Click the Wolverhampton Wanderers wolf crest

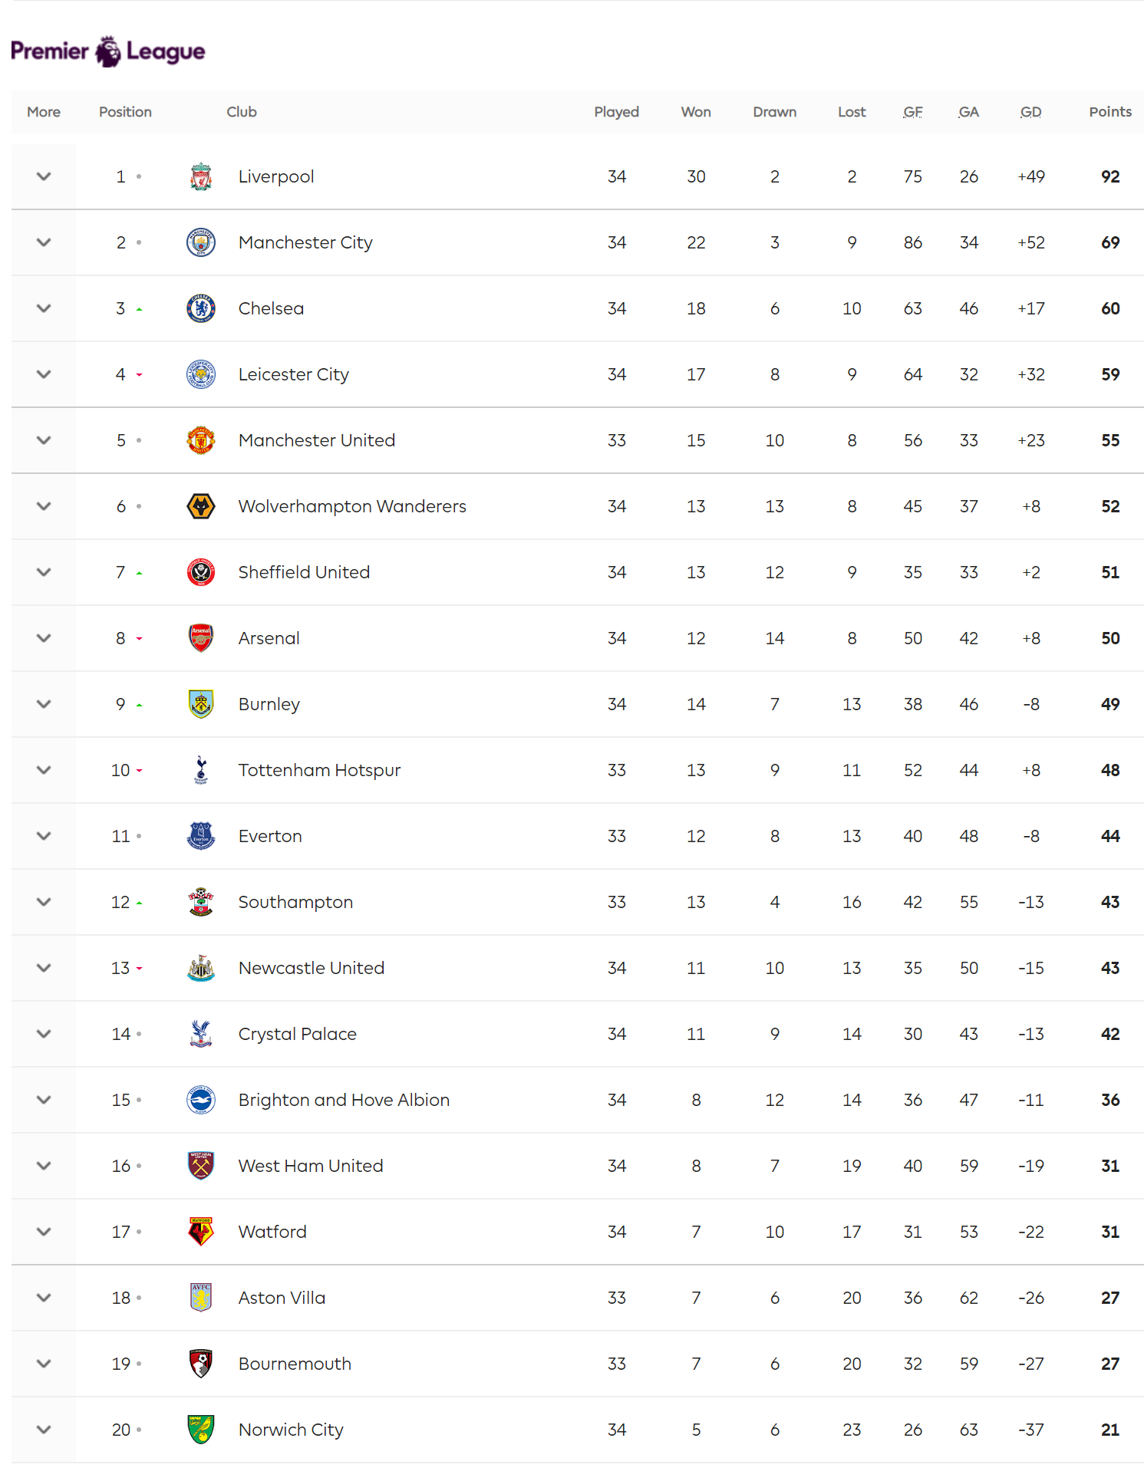201,506
